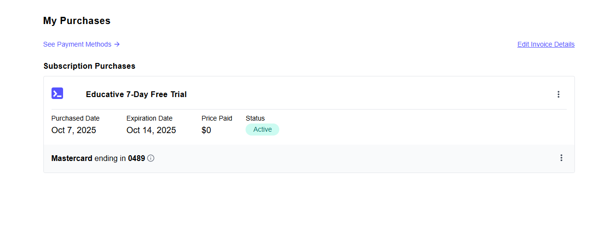
Task: Click the Active status badge
Action: point(262,129)
